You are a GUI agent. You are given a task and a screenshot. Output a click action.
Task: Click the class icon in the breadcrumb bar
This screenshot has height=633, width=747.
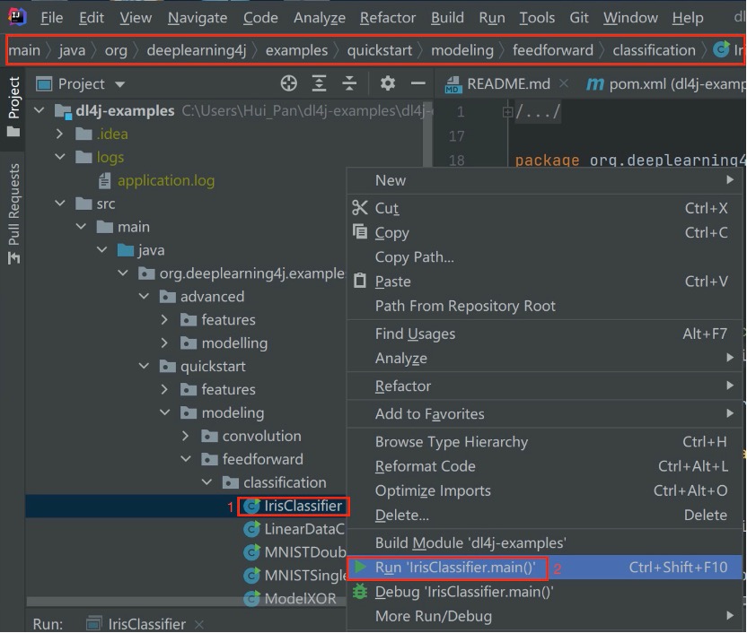pos(721,49)
